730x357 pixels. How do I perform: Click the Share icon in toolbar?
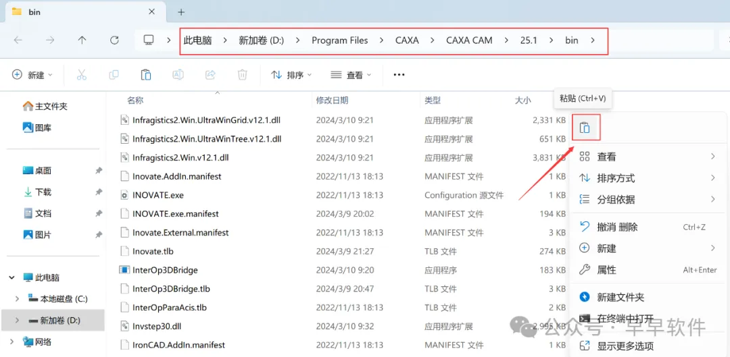[210, 75]
